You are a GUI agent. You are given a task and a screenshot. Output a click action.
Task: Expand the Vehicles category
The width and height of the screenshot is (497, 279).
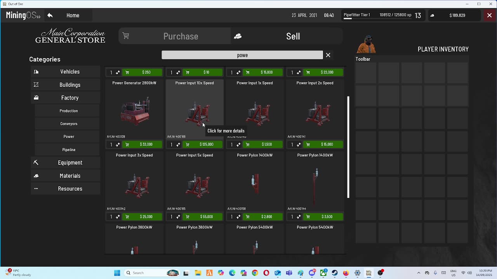tap(66, 72)
